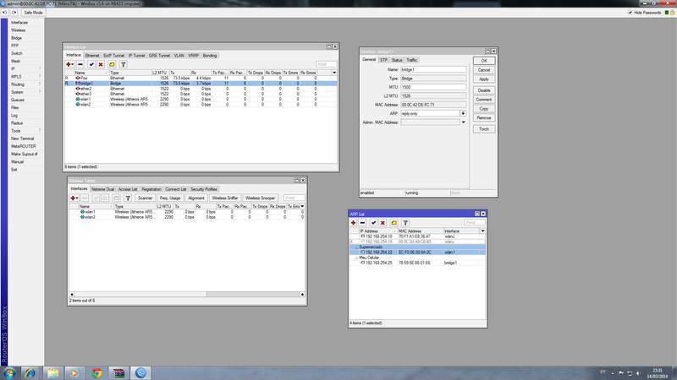Launch Internet Explorer from the taskbar
The image size is (677, 380).
click(30, 373)
